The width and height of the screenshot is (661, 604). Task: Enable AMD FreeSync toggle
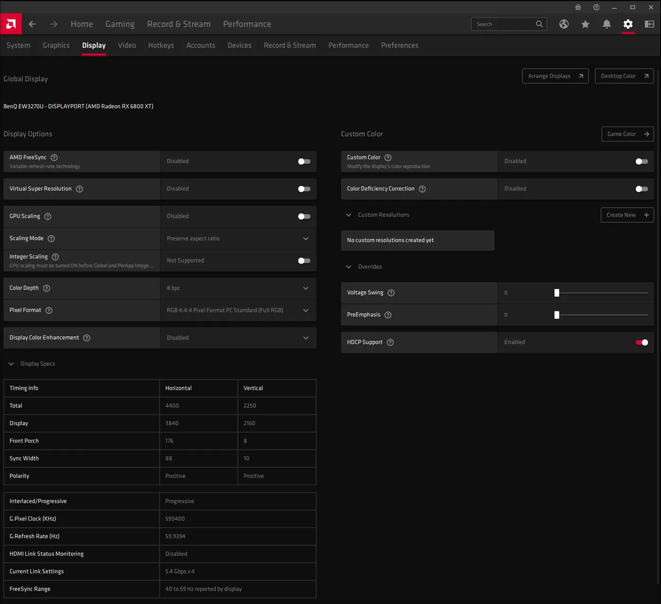point(304,162)
